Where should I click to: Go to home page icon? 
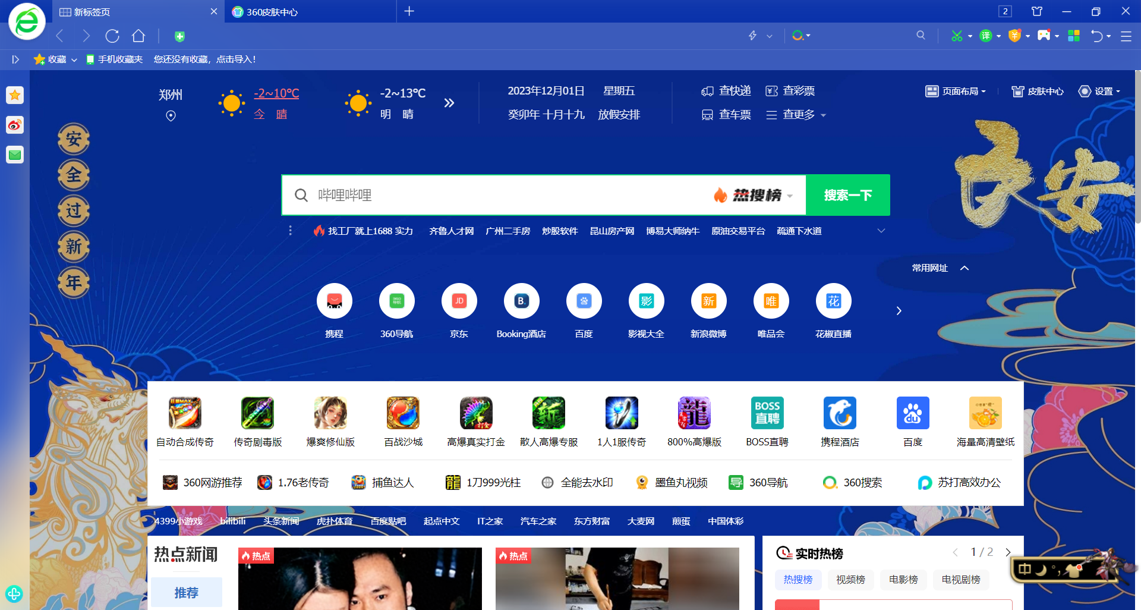(138, 36)
